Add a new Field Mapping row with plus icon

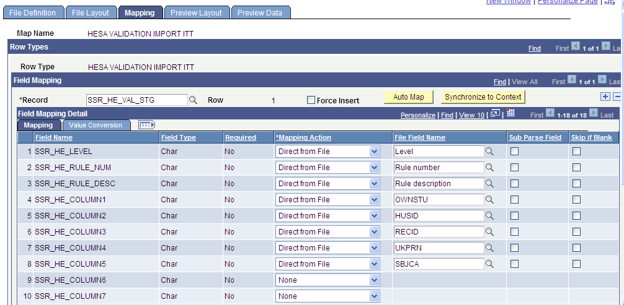click(x=605, y=97)
